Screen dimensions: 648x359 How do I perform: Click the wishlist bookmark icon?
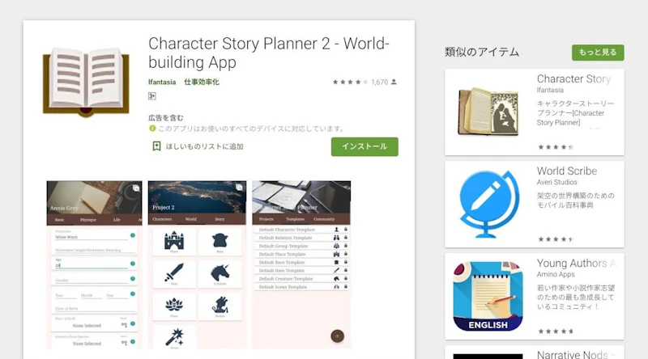pos(156,146)
